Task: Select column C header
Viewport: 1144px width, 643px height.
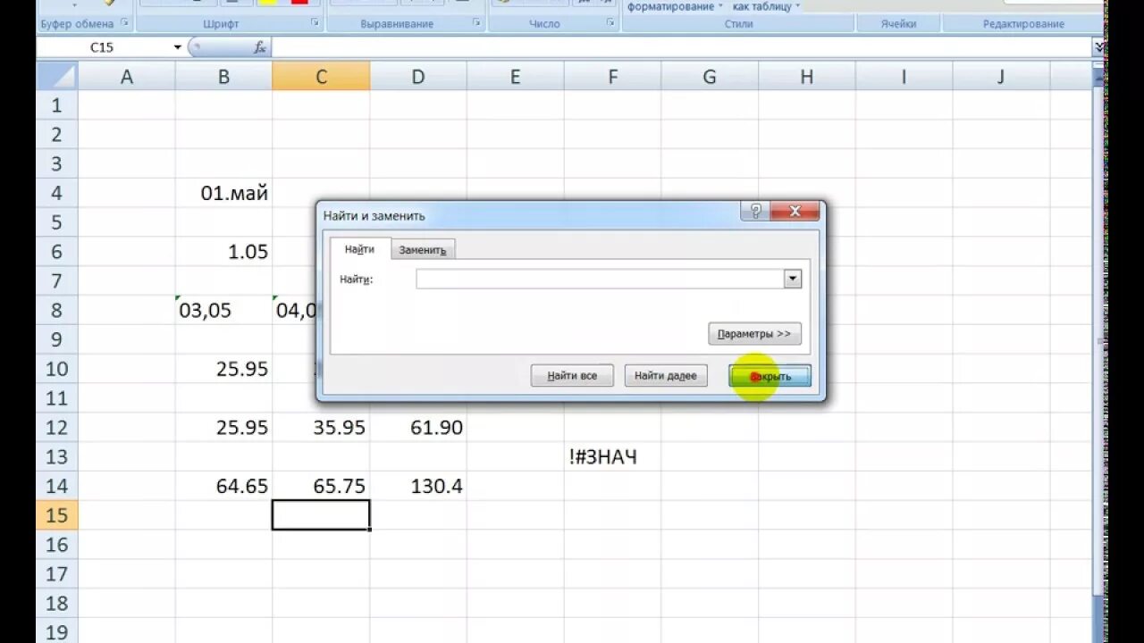Action: 321,77
